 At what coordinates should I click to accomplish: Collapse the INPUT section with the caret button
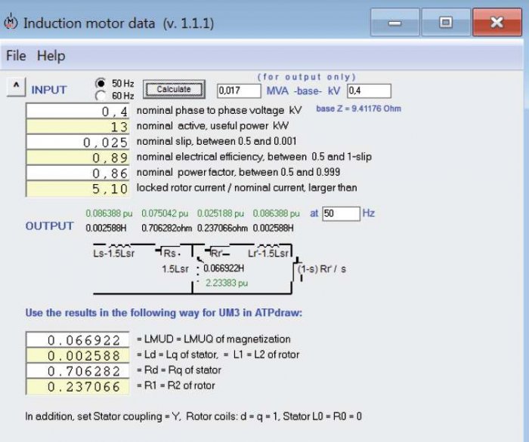16,87
